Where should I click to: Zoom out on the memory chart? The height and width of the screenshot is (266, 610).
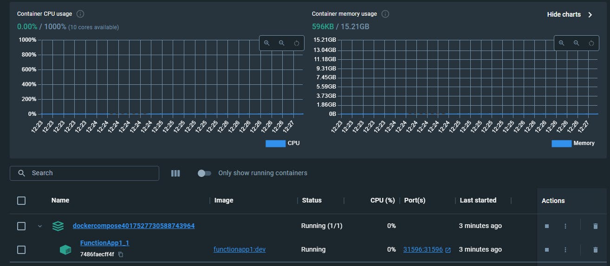coord(576,43)
